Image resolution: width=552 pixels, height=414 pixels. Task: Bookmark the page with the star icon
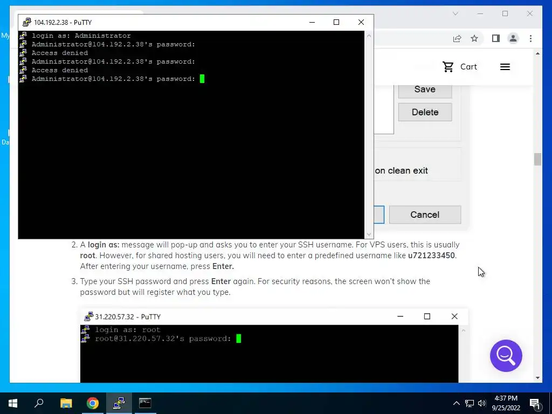(474, 38)
